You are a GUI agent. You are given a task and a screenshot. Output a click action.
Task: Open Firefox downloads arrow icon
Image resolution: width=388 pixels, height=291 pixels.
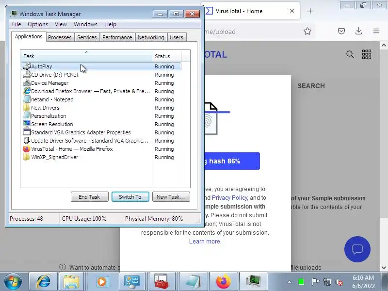click(x=358, y=31)
